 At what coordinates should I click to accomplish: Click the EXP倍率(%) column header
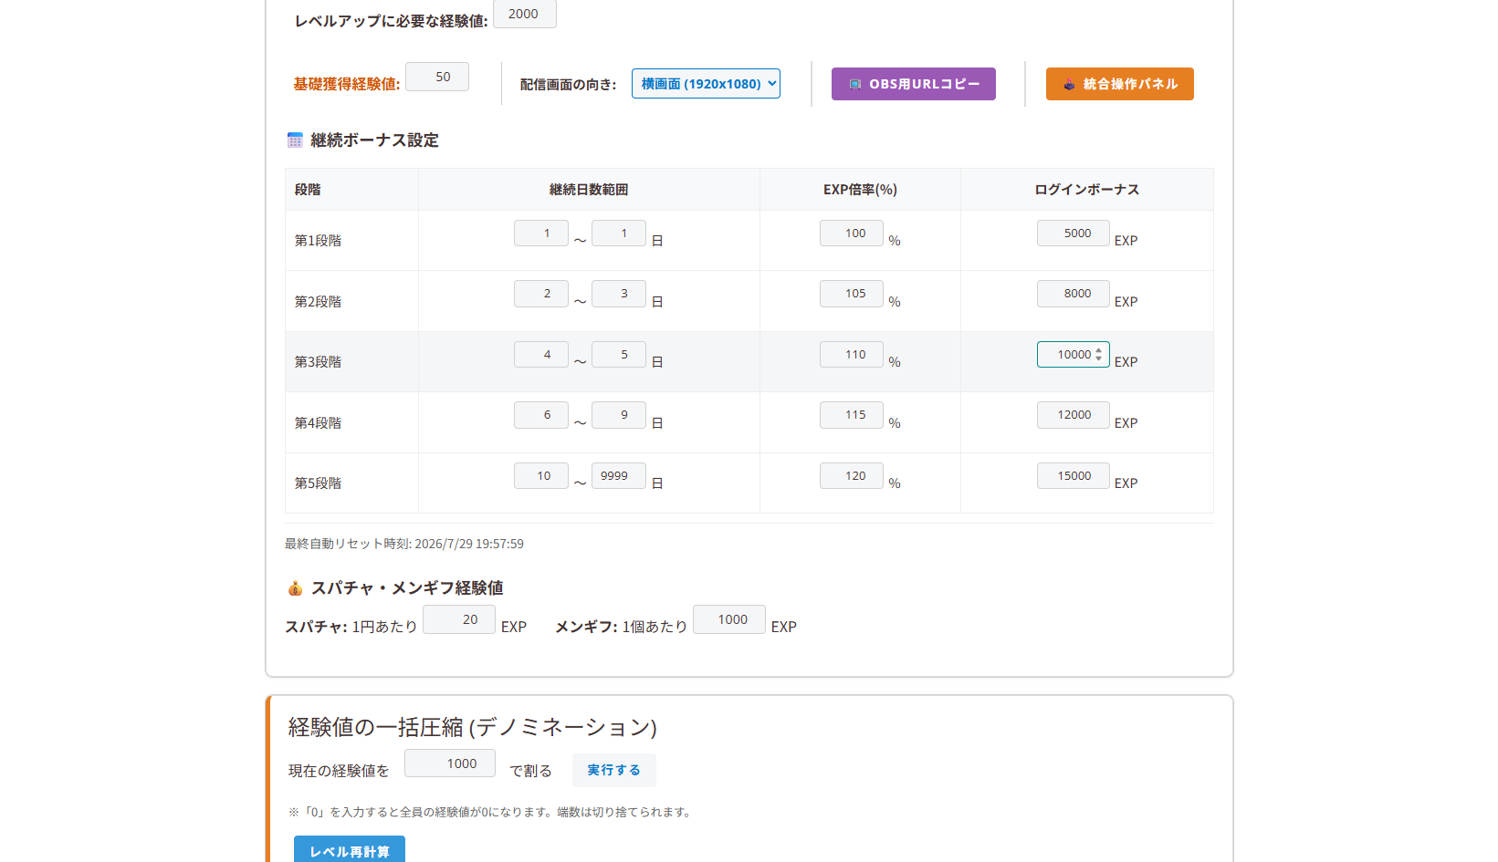tap(860, 190)
